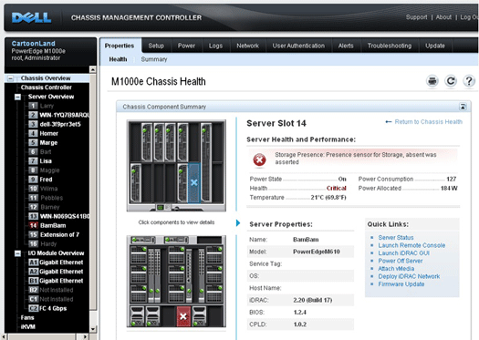The width and height of the screenshot is (479, 340).
Task: Open the Setup tab
Action: point(156,46)
